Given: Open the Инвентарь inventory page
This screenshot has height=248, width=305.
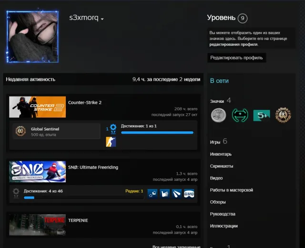Looking at the screenshot, I should coord(221,154).
